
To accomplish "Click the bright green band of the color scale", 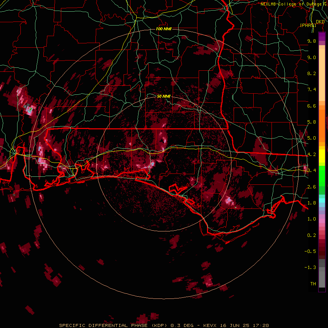I will point(322,176).
